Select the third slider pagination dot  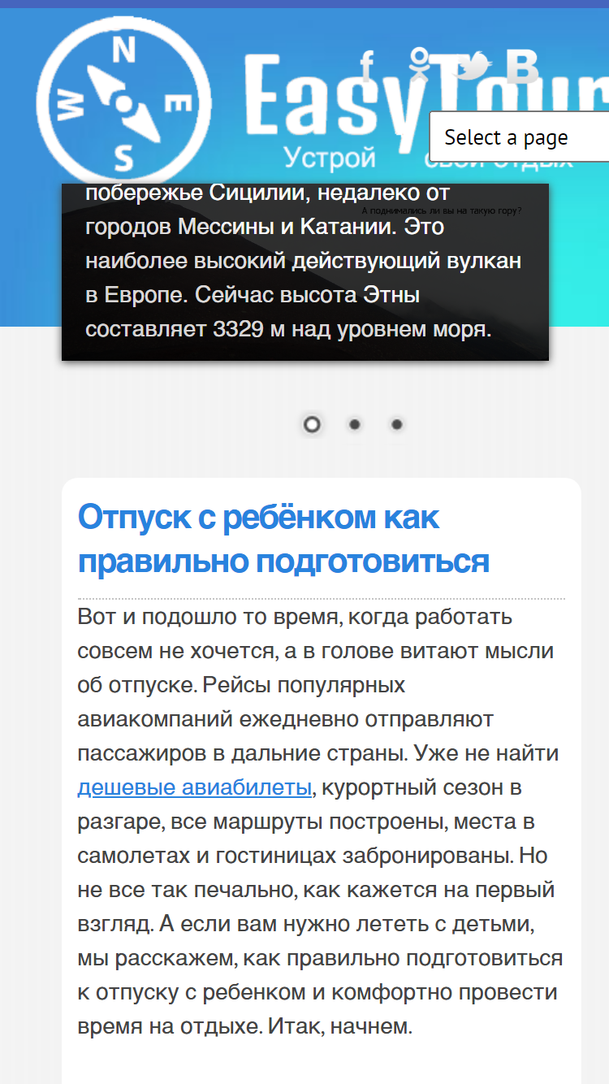coord(396,424)
